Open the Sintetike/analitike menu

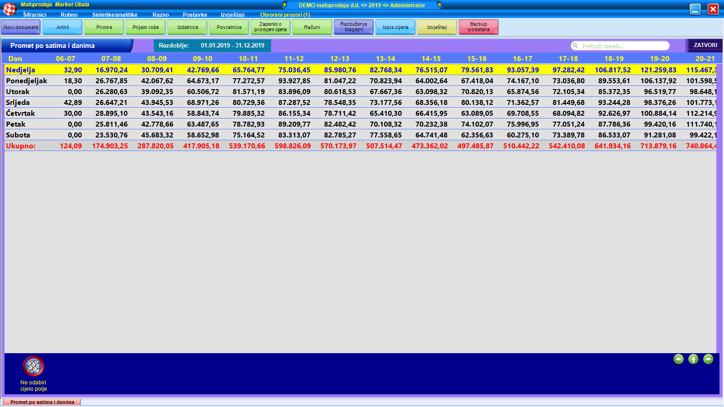(x=114, y=15)
